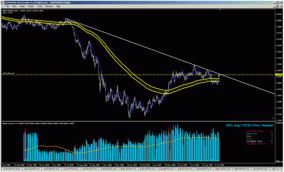
Task: Click the small arrow marker at chart bottom-right
Action: 273,118
